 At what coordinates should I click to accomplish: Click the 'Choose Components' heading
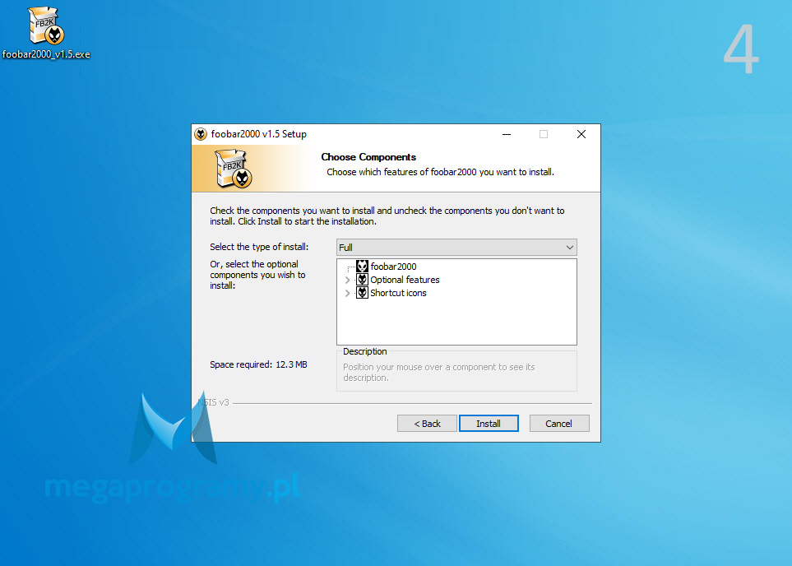pyautogui.click(x=368, y=157)
